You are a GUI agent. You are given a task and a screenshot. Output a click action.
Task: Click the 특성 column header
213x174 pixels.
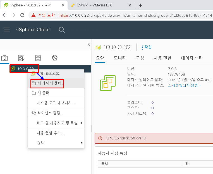point(140,164)
